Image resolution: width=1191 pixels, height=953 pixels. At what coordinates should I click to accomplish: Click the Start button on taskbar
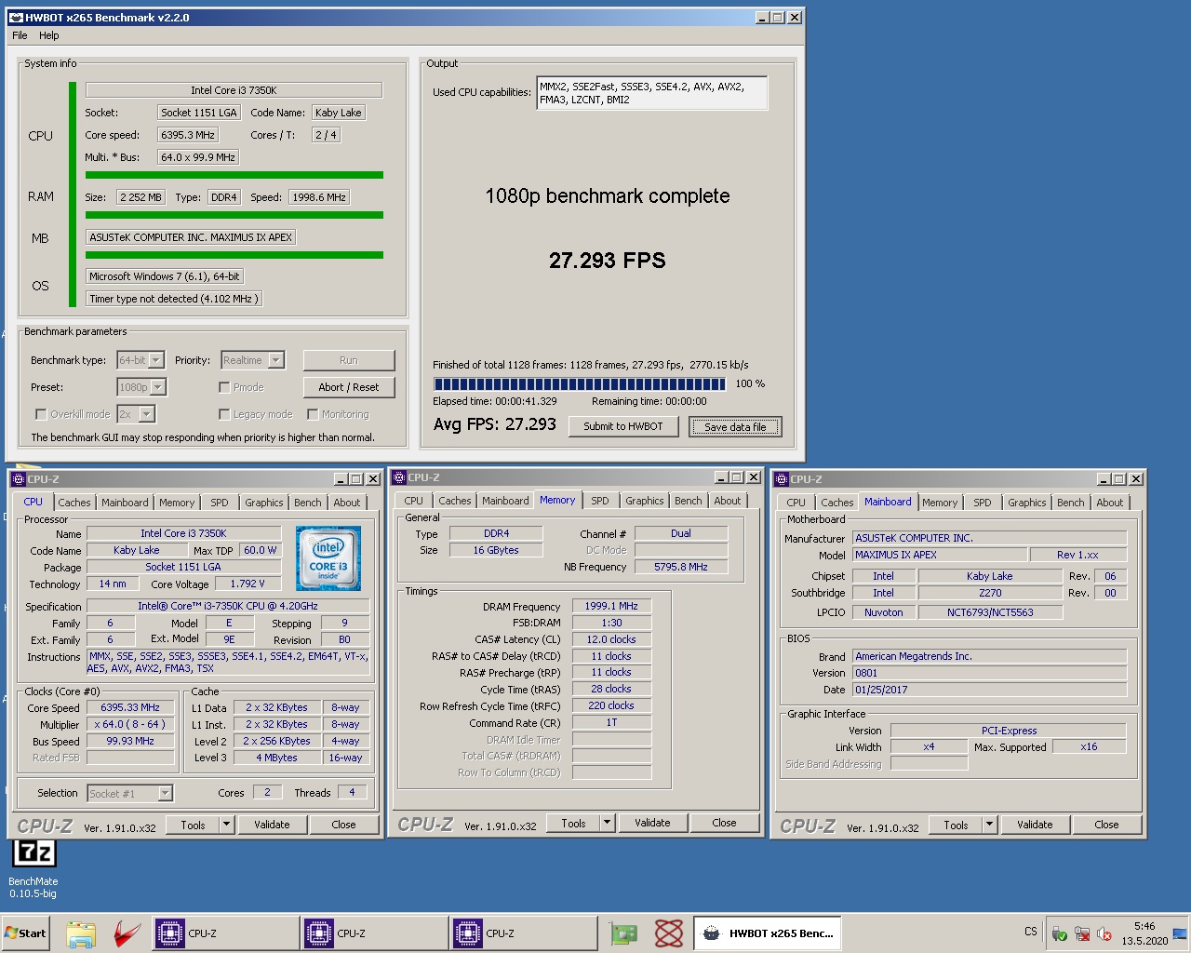tap(25, 933)
